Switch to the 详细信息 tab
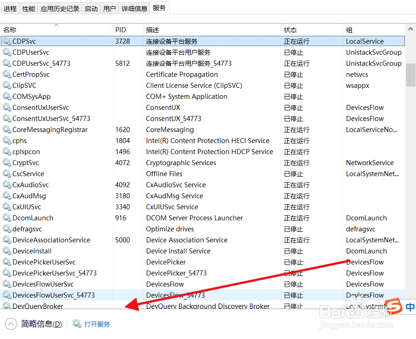The width and height of the screenshot is (416, 339). 134,7
